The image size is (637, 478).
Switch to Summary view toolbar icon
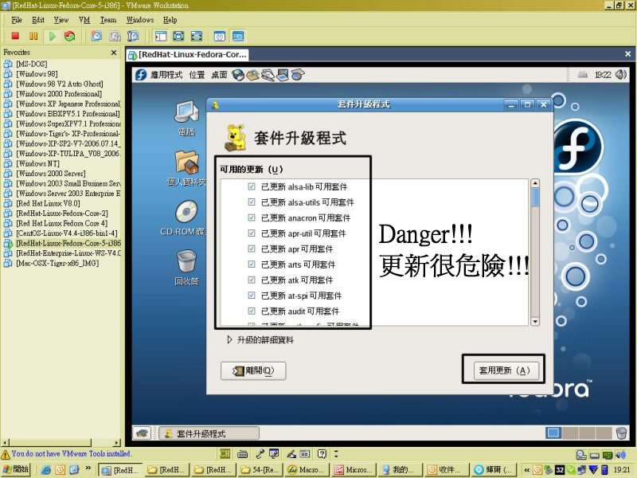pyautogui.click(x=220, y=36)
